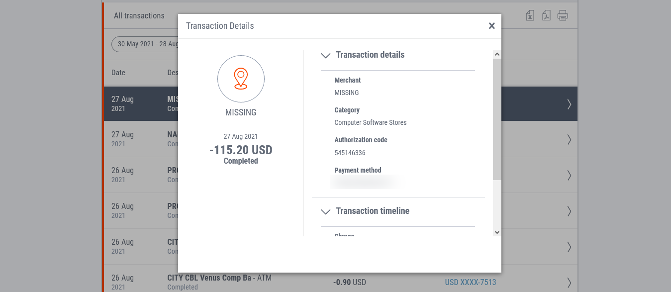
Task: Export transactions to Excel file icon
Action: [x=530, y=15]
